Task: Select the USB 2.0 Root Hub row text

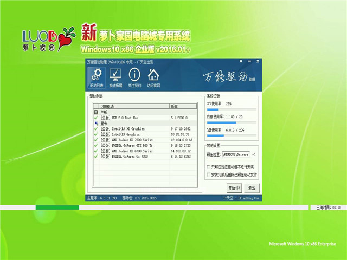Action: coord(119,118)
